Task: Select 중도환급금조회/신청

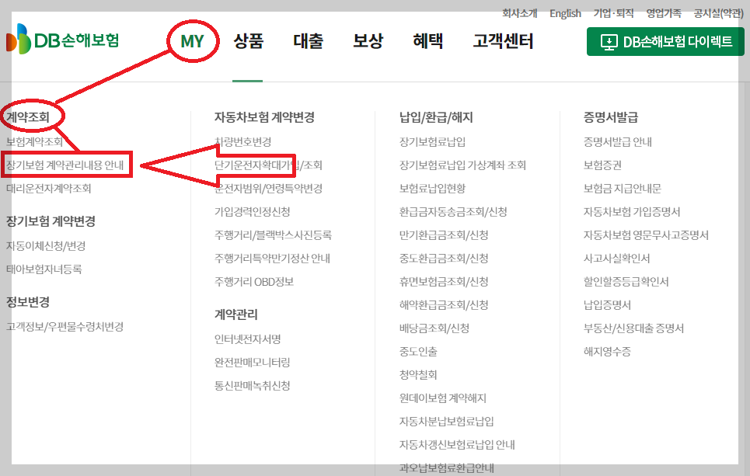Action: (444, 259)
